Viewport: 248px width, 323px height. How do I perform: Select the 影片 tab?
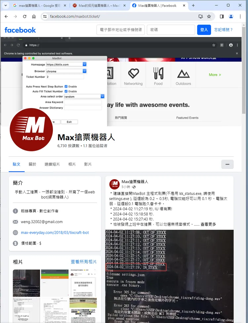(88, 164)
